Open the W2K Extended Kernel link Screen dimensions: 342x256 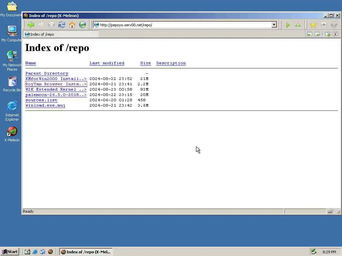[x=56, y=89]
